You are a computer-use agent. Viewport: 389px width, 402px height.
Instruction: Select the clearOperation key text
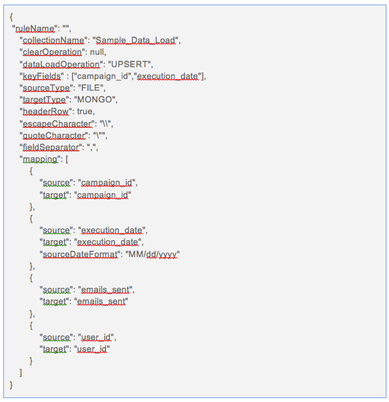tap(52, 52)
